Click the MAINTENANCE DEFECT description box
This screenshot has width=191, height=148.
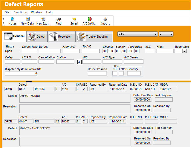tap(75, 131)
